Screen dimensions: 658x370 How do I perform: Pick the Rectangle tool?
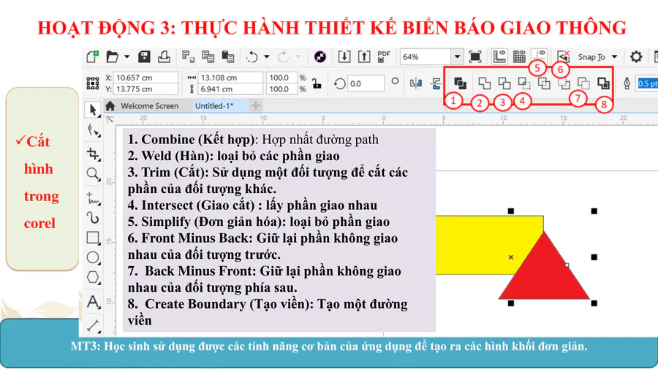click(93, 238)
